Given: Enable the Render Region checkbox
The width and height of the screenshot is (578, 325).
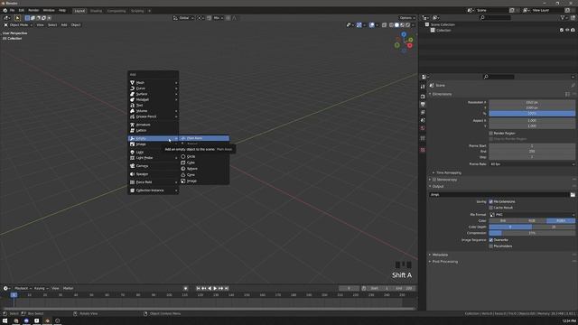Looking at the screenshot, I should tap(490, 133).
